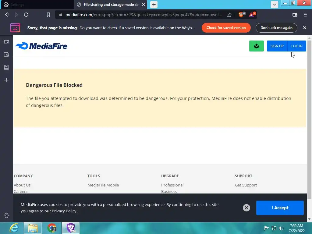Click the lock icon in the address bar
This screenshot has height=234, width=312.
[x=61, y=15]
